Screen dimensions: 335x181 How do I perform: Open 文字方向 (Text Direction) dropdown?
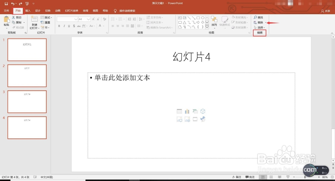click(155, 17)
